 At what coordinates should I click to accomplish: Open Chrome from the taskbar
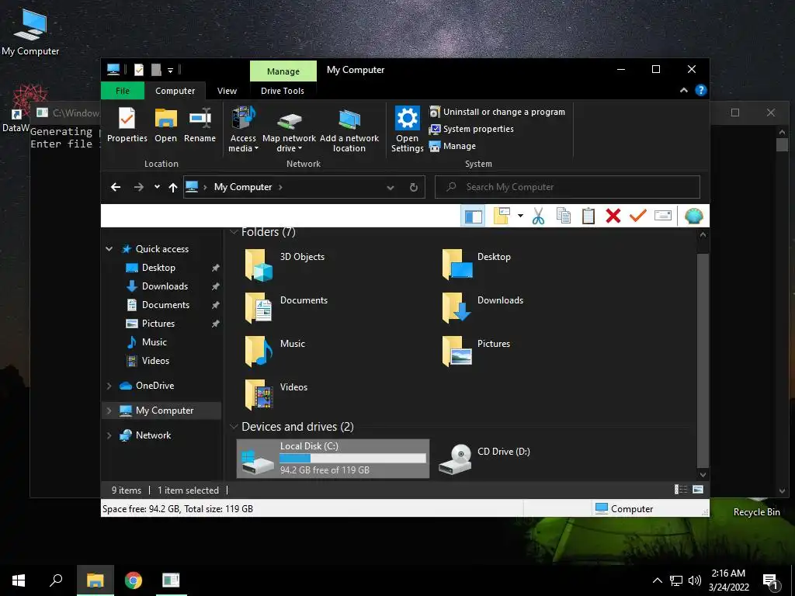click(x=134, y=580)
